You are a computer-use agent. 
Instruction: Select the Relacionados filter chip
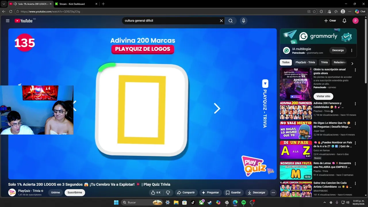coord(340,62)
